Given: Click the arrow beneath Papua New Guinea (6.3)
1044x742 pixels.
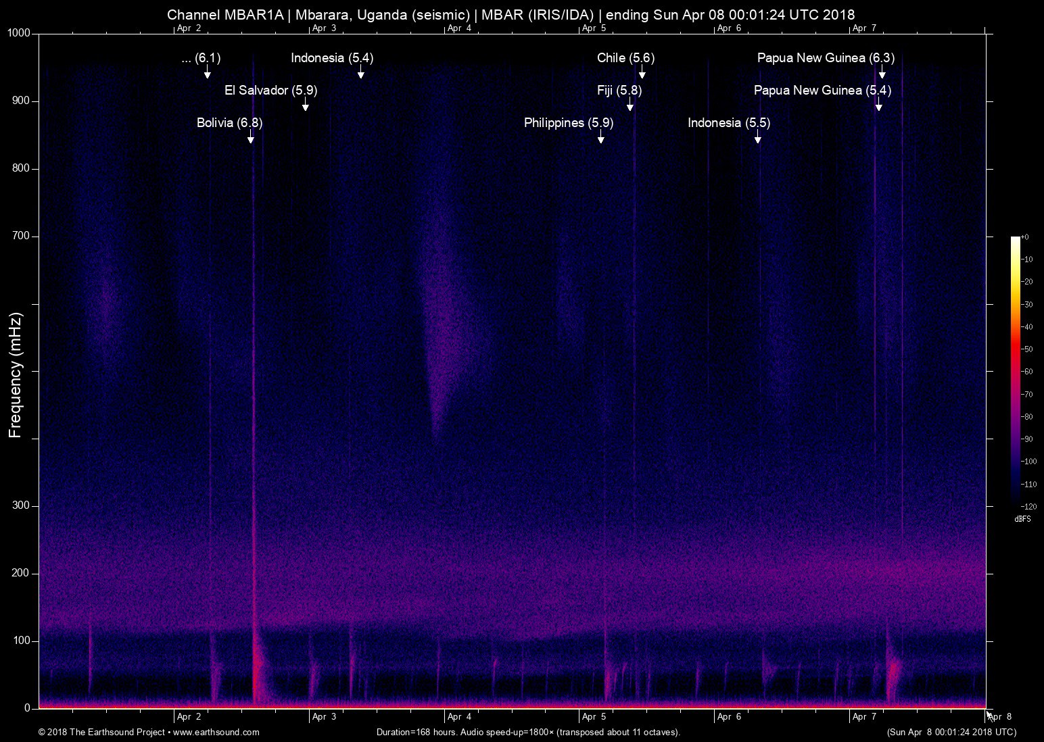Looking at the screenshot, I should (x=882, y=73).
